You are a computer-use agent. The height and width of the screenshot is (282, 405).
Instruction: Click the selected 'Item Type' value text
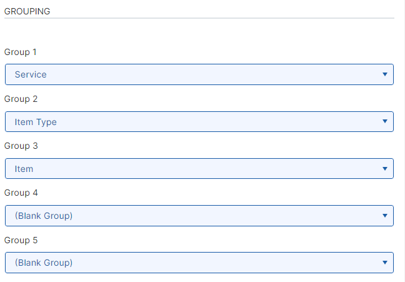tap(36, 122)
